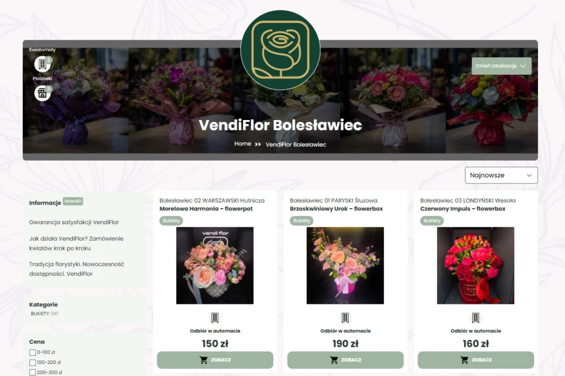Click Bukiety tag on Czerwony Impuls card
The width and height of the screenshot is (565, 376).
coord(431,221)
